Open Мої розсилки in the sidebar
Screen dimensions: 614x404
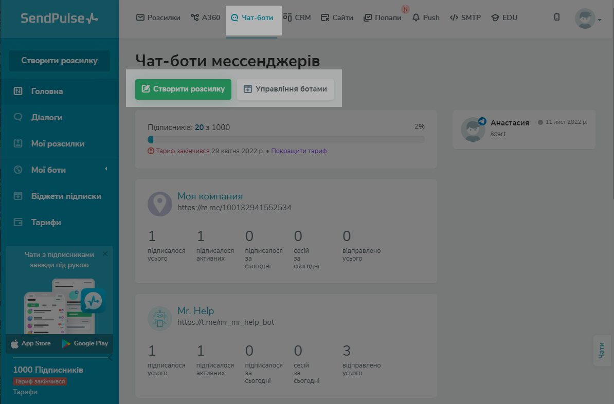[x=59, y=144]
